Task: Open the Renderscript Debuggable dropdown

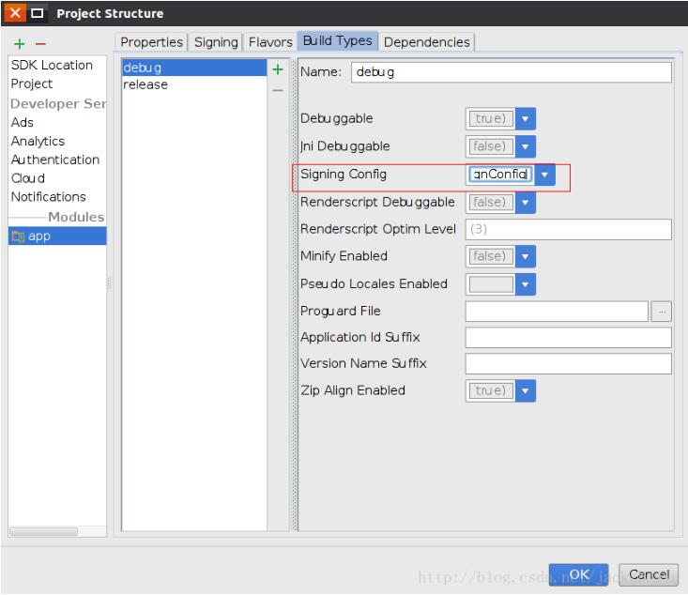Action: tap(526, 203)
